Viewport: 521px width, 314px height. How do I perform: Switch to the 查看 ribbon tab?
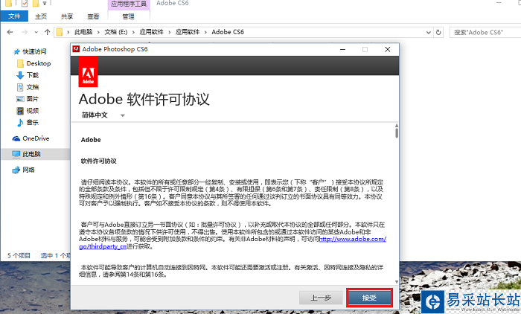[x=93, y=16]
